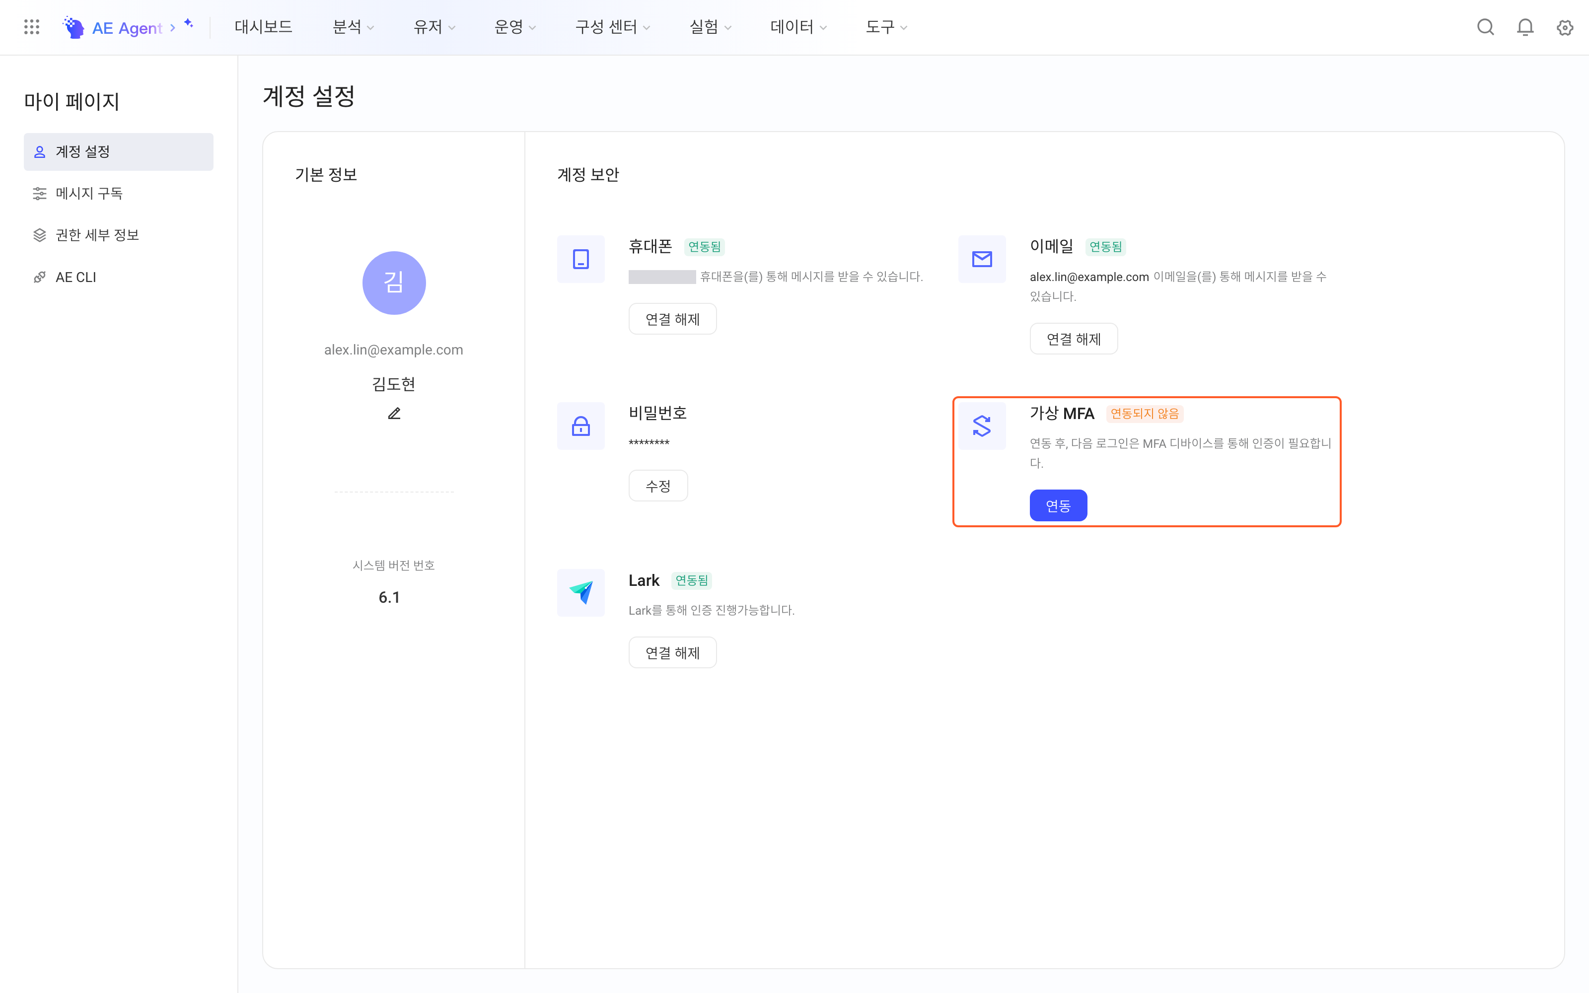The image size is (1589, 993).
Task: Click the 김 profile avatar
Action: point(394,283)
